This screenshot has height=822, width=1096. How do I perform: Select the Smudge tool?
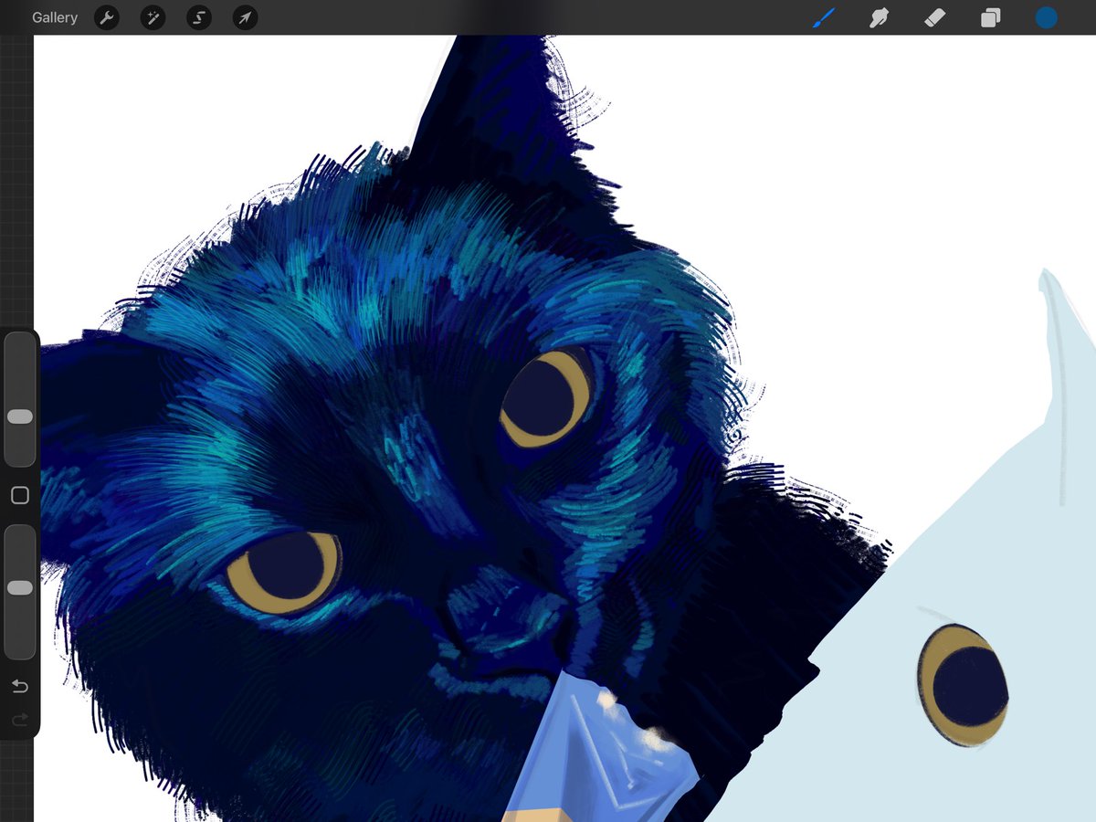(x=879, y=17)
